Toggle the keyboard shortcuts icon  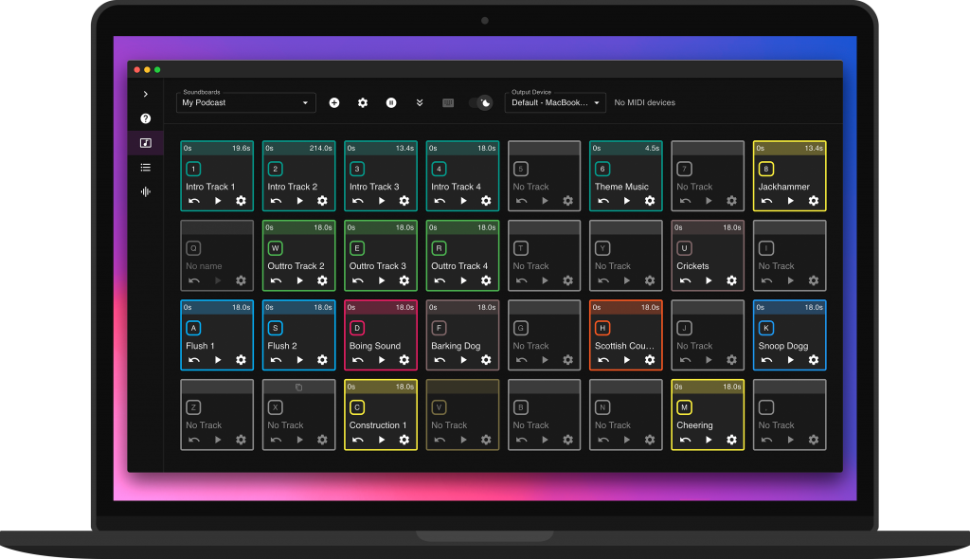tap(448, 102)
